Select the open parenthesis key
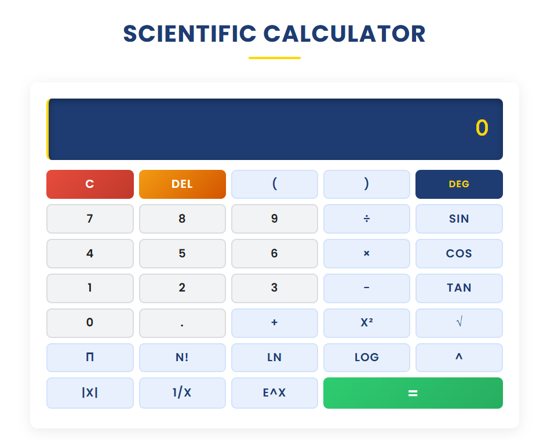The width and height of the screenshot is (547, 440). click(274, 184)
